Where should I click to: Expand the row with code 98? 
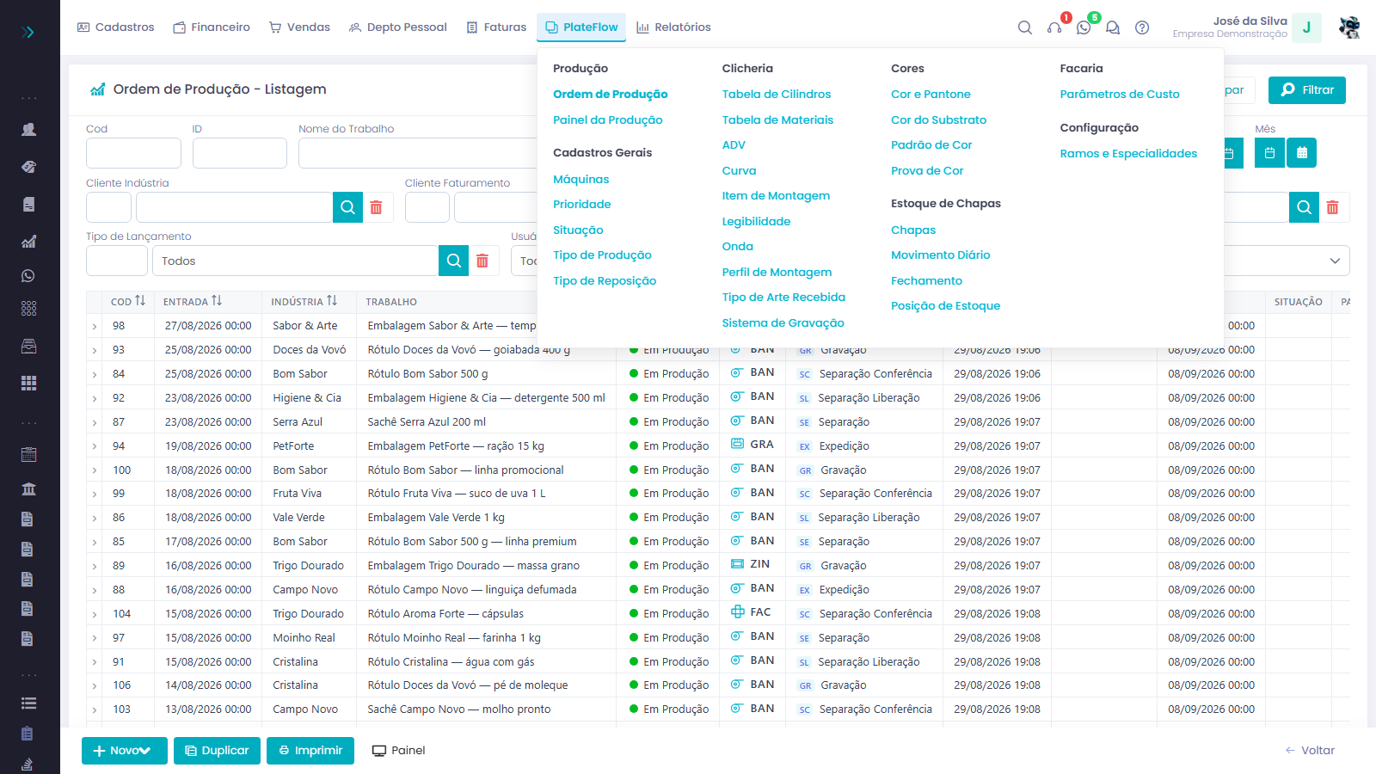(95, 326)
